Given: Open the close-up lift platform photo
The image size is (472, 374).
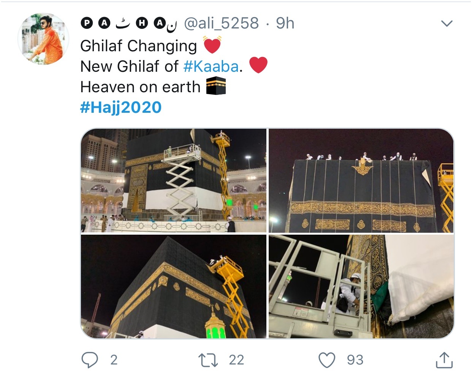Looking at the screenshot, I should [x=361, y=286].
